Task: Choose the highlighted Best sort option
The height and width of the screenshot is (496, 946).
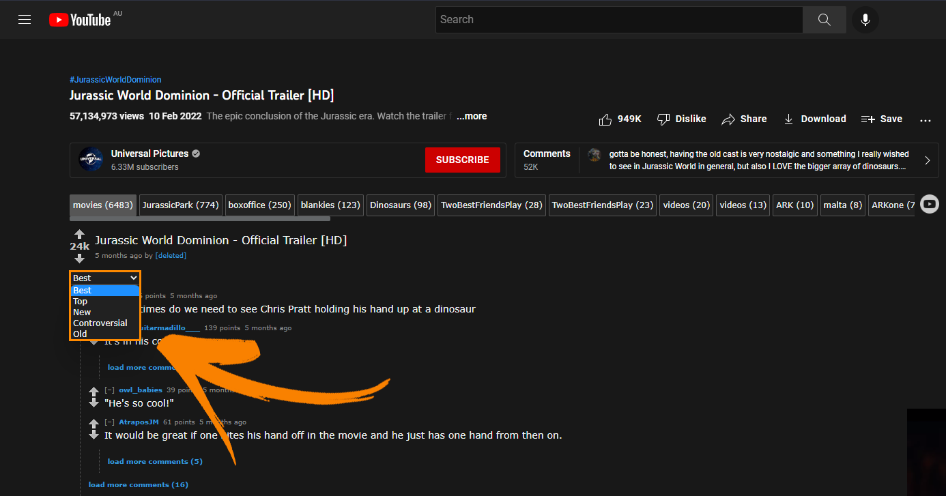Action: click(x=105, y=291)
